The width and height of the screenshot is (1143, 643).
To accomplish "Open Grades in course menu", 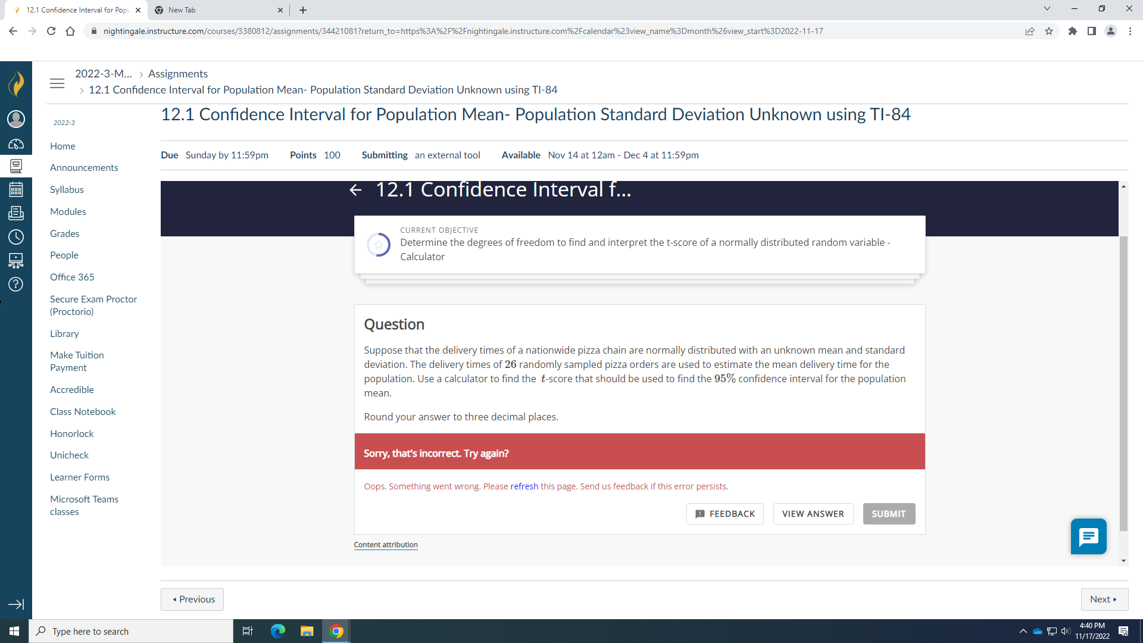I will (64, 233).
